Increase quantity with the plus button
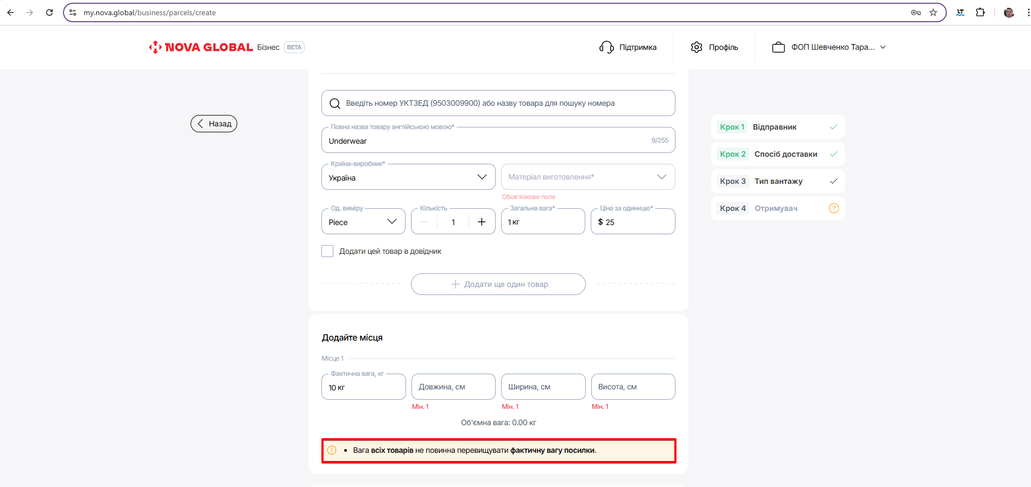This screenshot has height=487, width=1031. coord(481,222)
